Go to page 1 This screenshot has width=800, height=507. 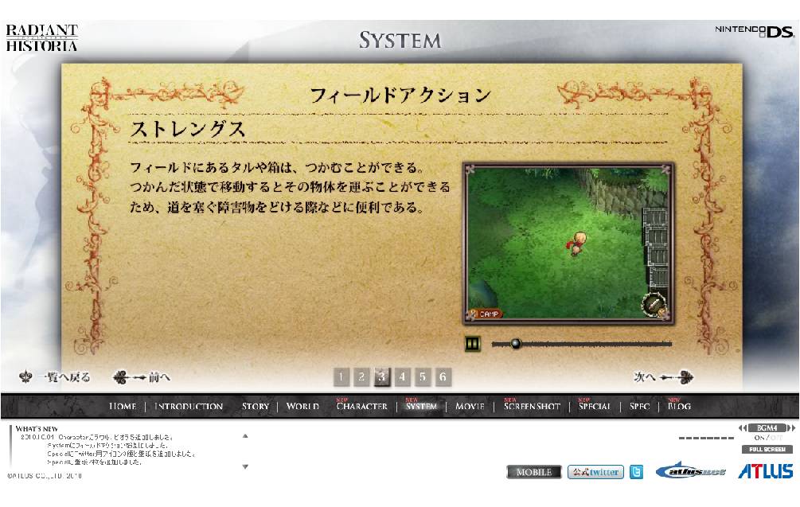(x=341, y=377)
